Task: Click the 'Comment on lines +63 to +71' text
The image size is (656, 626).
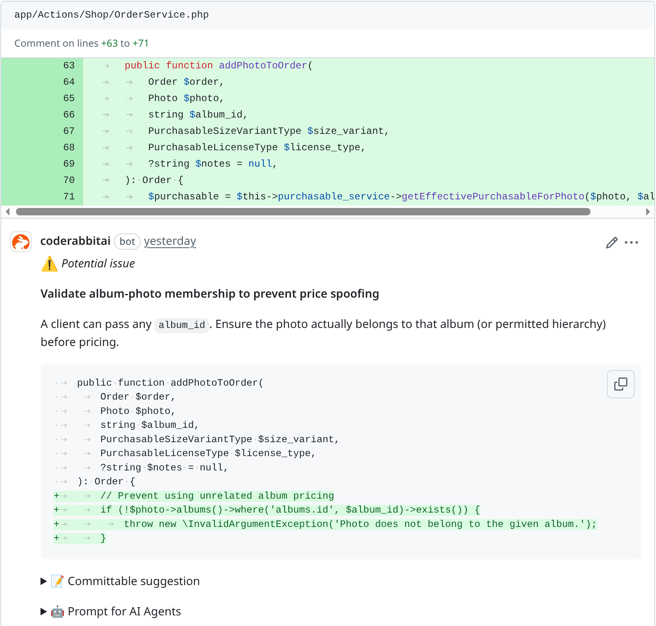Action: coord(81,43)
